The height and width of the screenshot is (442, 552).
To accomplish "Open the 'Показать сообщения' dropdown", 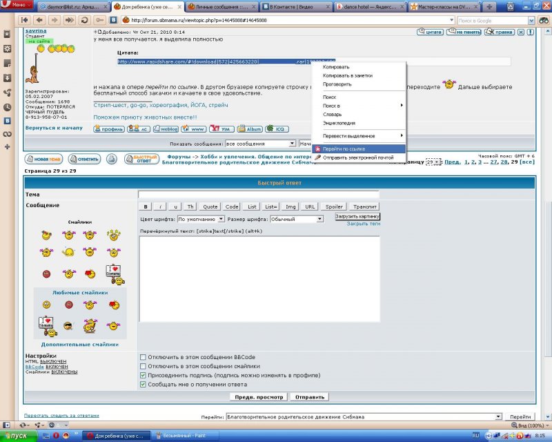I will tap(261, 144).
